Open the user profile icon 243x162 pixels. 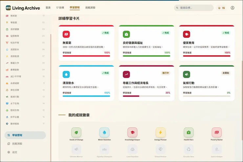232,8
